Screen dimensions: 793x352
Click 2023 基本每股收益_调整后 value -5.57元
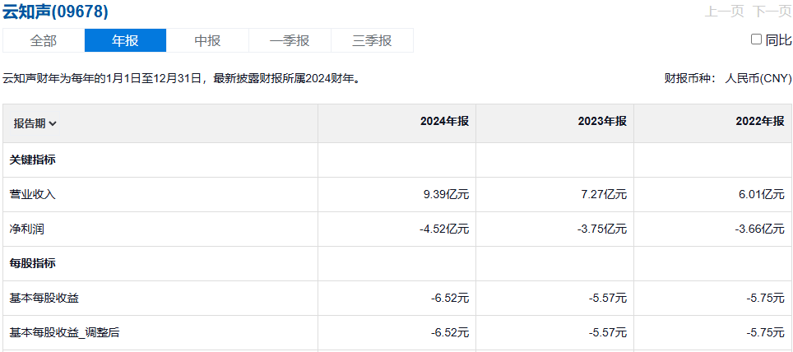[608, 333]
